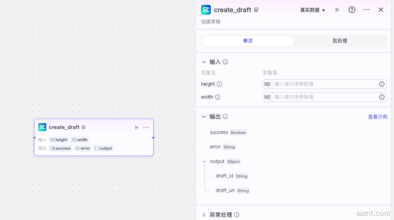Screen dimensions: 394x220
Task: Select the create_draft node title on canvas
Action: point(64,127)
